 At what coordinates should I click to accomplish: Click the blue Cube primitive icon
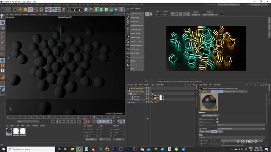86,10
